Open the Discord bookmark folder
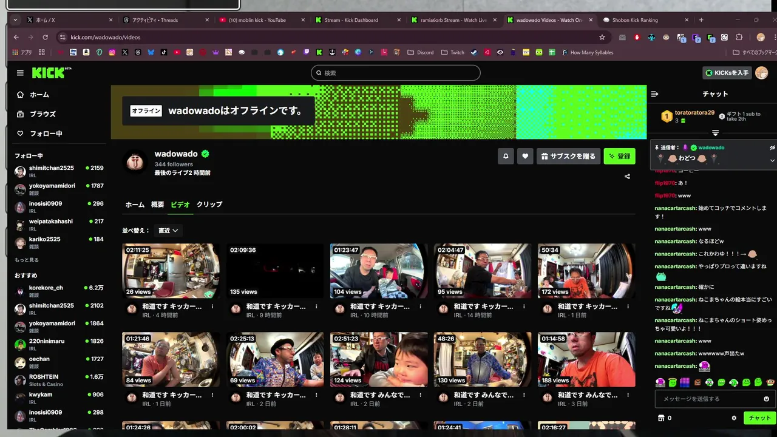 419,53
